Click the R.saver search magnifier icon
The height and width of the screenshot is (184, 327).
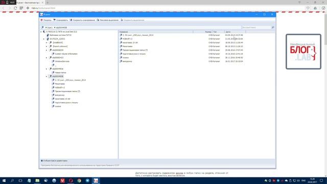pyautogui.click(x=272, y=27)
